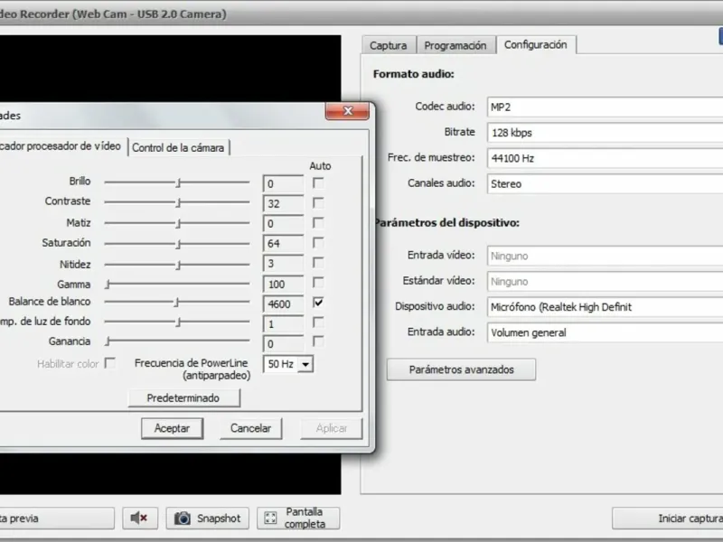
Task: Enable Auto checkbox for Contraste
Action: 318,202
